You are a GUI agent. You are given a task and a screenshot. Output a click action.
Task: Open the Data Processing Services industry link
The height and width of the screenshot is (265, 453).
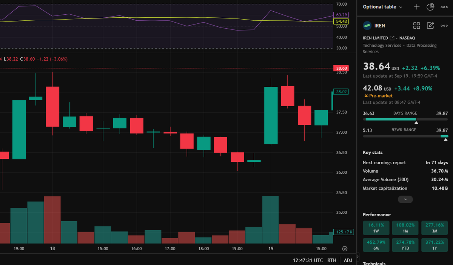(x=399, y=48)
